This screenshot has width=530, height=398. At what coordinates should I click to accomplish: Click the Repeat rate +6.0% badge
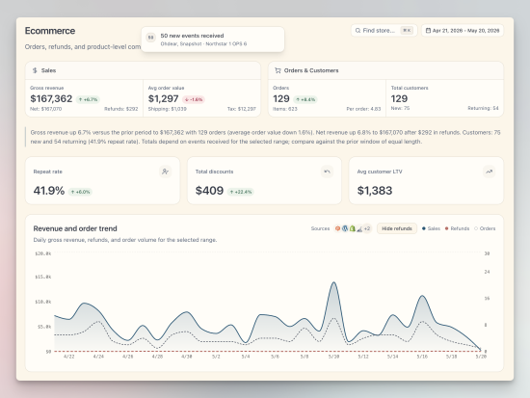tap(80, 192)
